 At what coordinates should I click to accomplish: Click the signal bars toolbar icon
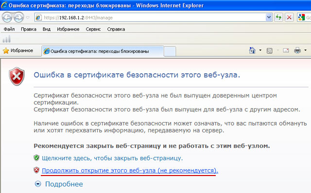click(6, 39)
